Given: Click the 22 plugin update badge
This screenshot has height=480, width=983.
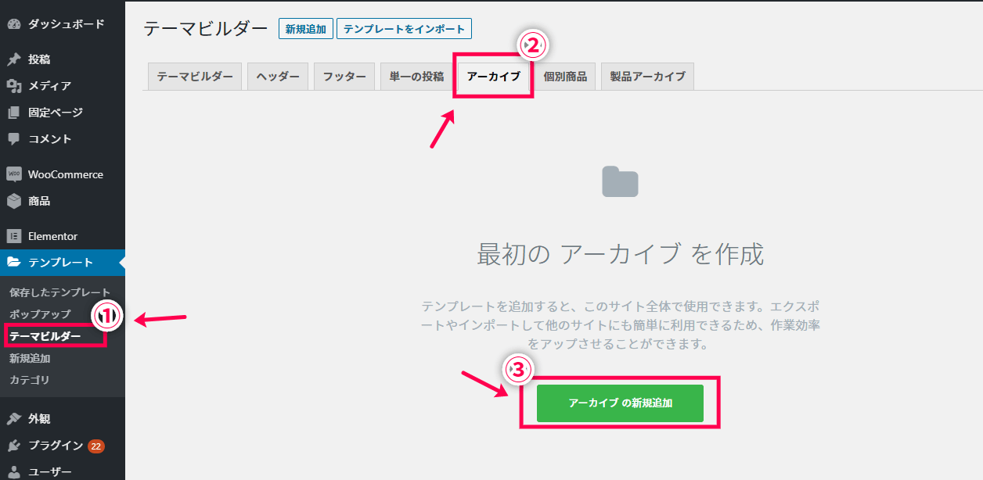Looking at the screenshot, I should [96, 446].
